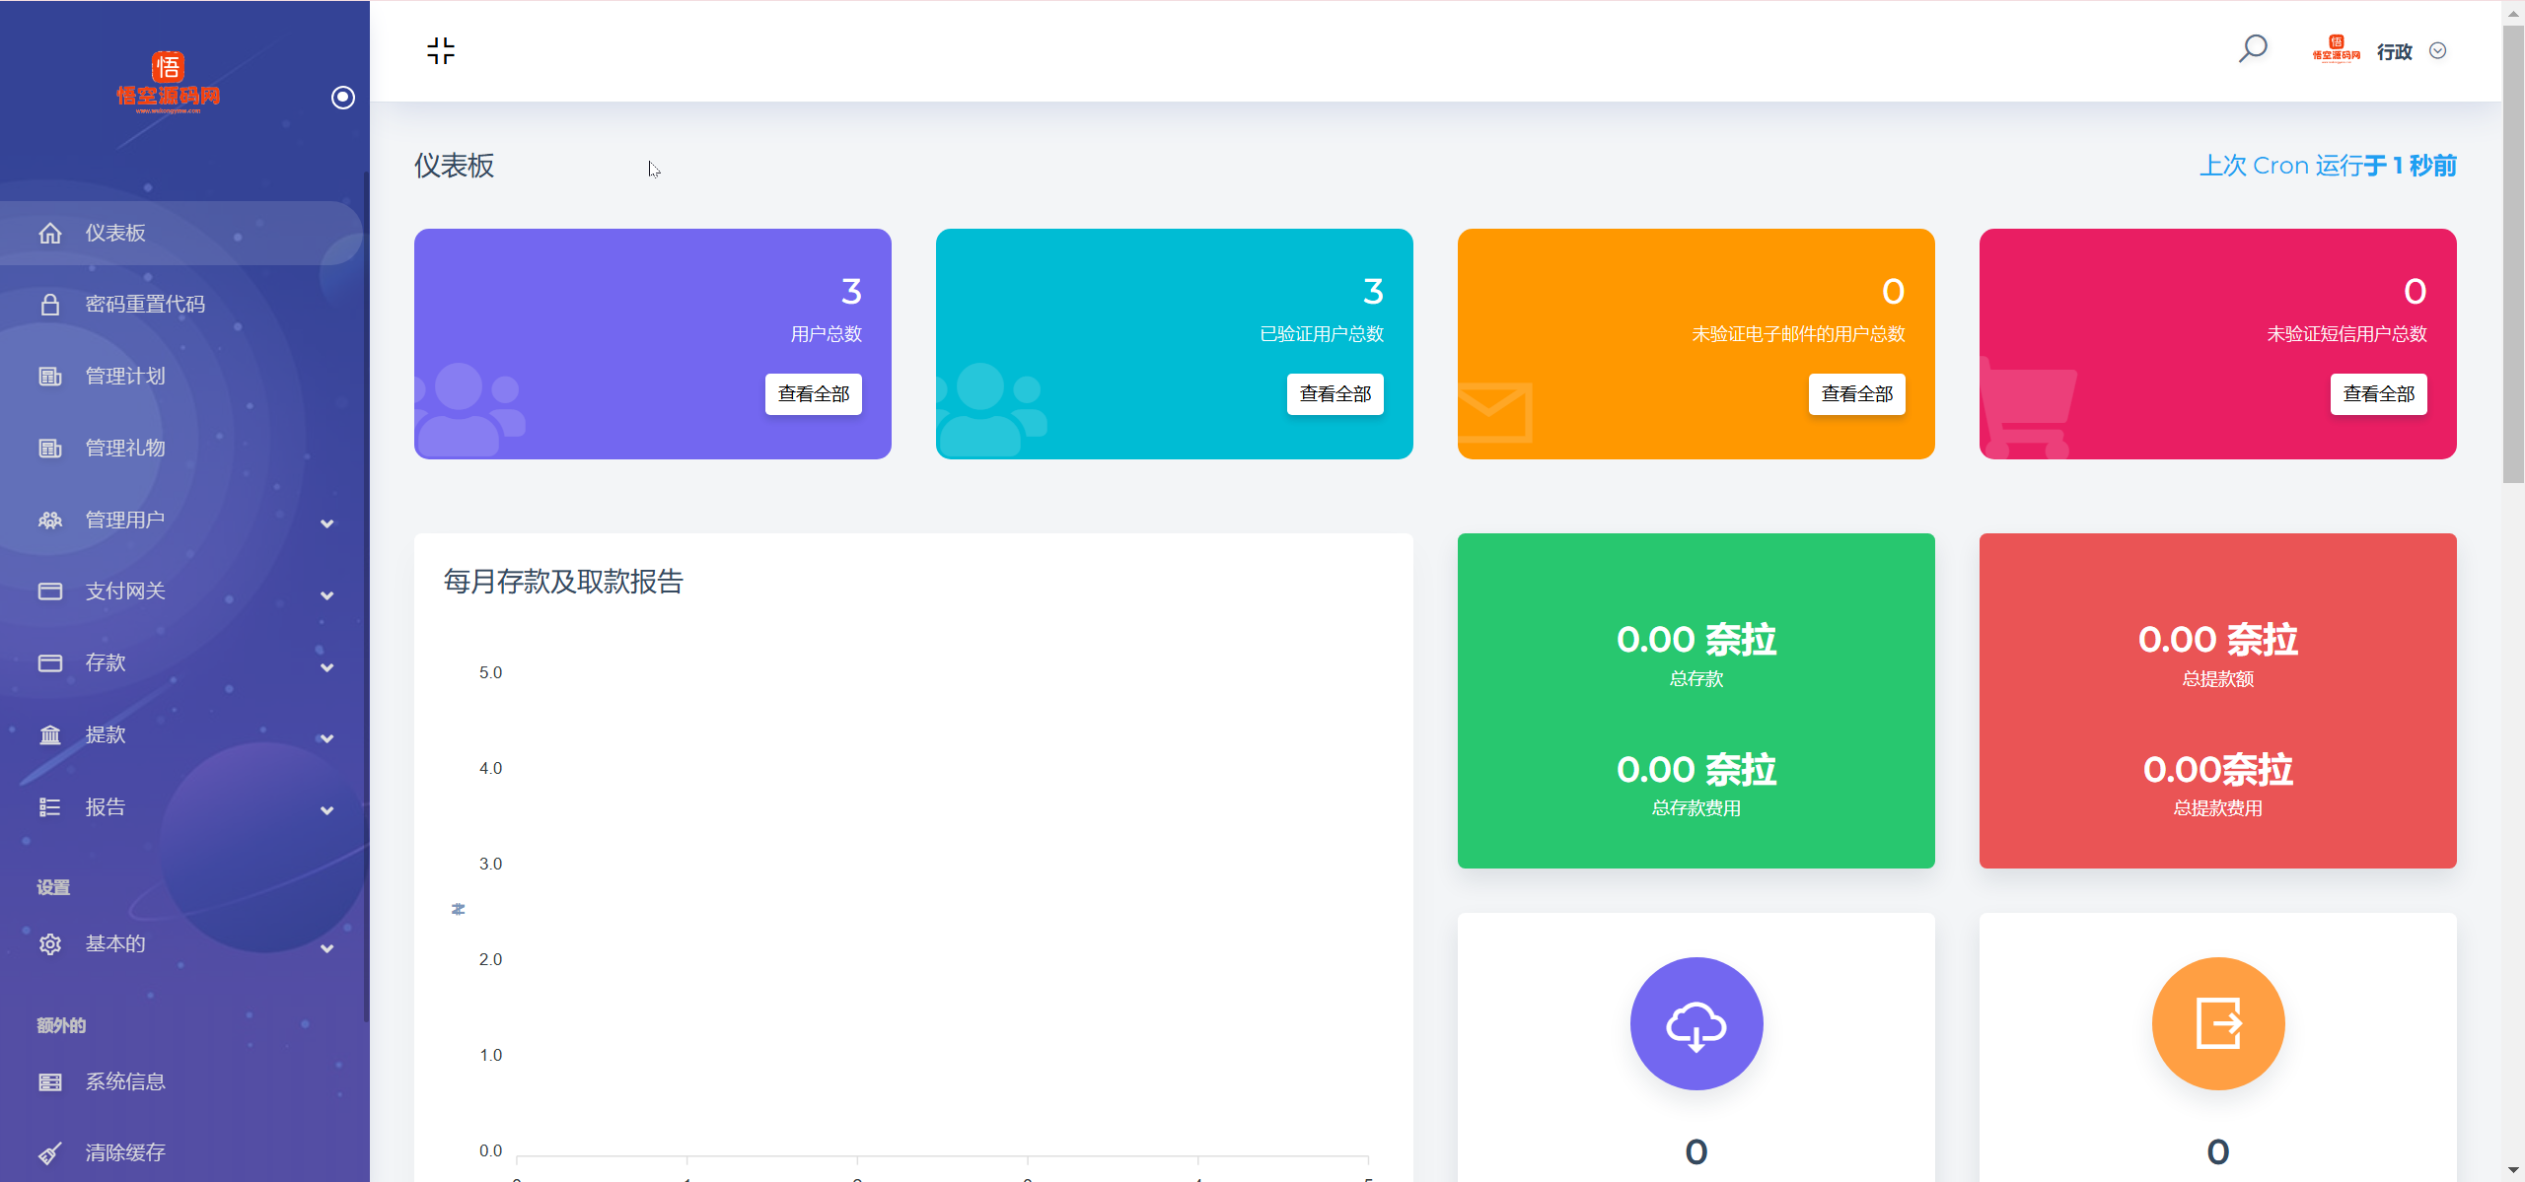Expand the 报告 submenu chevron
Image resolution: width=2525 pixels, height=1182 pixels.
[x=326, y=810]
